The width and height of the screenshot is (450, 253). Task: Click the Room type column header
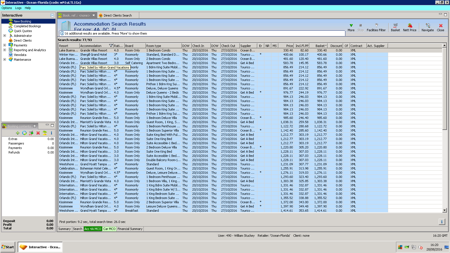[164, 46]
